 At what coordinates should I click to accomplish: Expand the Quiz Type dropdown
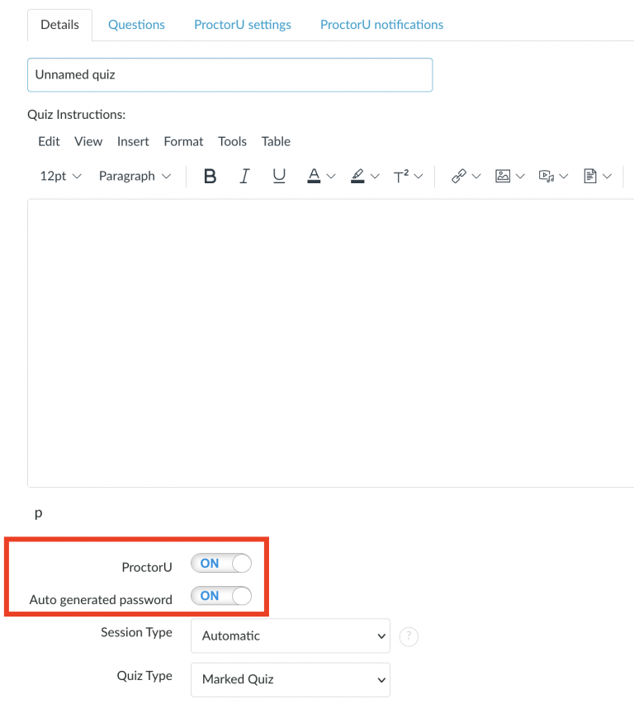coord(291,679)
